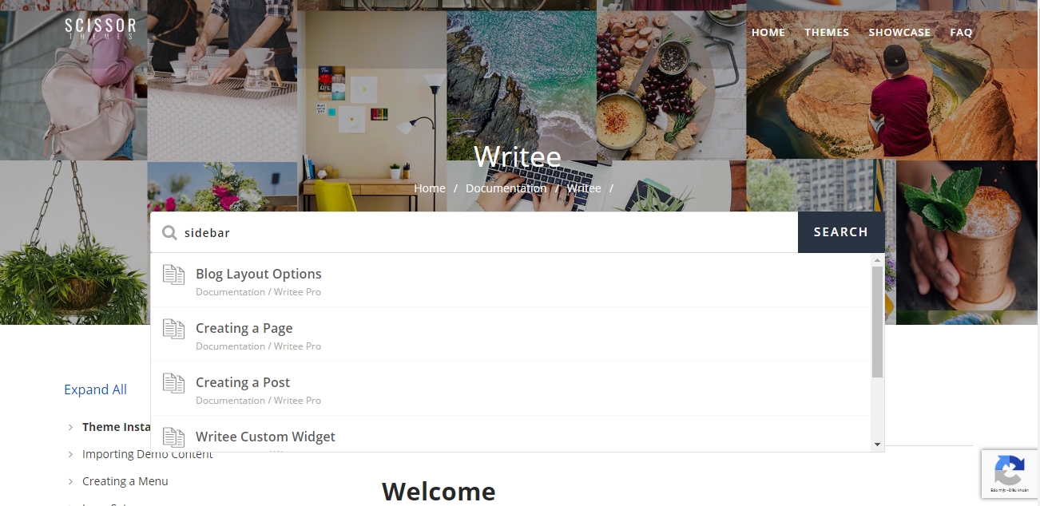Click the document icon beside Blog Layout Options
Screen dimensions: 1040x506
173,275
